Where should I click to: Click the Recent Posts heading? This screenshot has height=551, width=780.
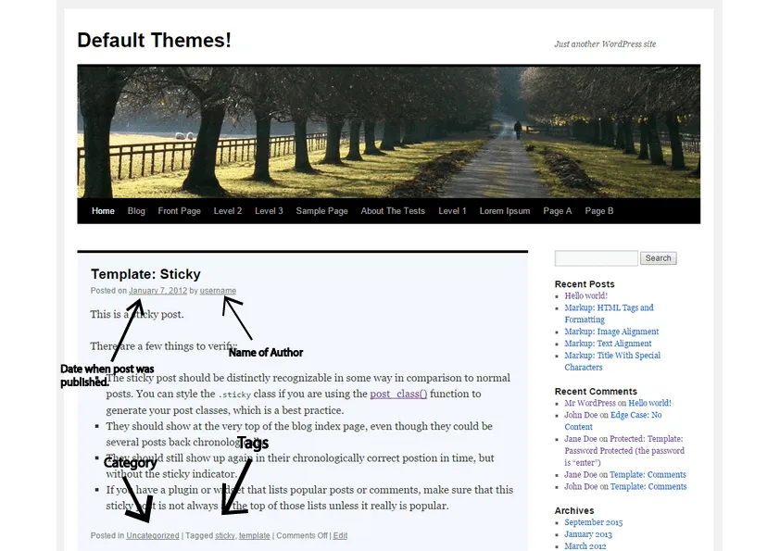click(x=585, y=284)
